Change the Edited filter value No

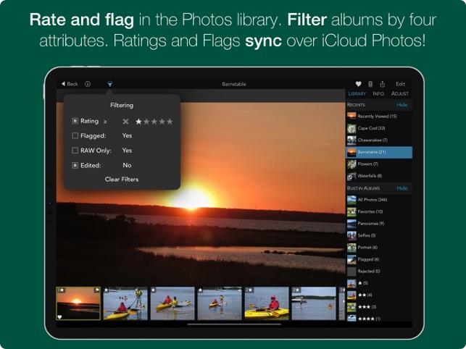pyautogui.click(x=127, y=165)
